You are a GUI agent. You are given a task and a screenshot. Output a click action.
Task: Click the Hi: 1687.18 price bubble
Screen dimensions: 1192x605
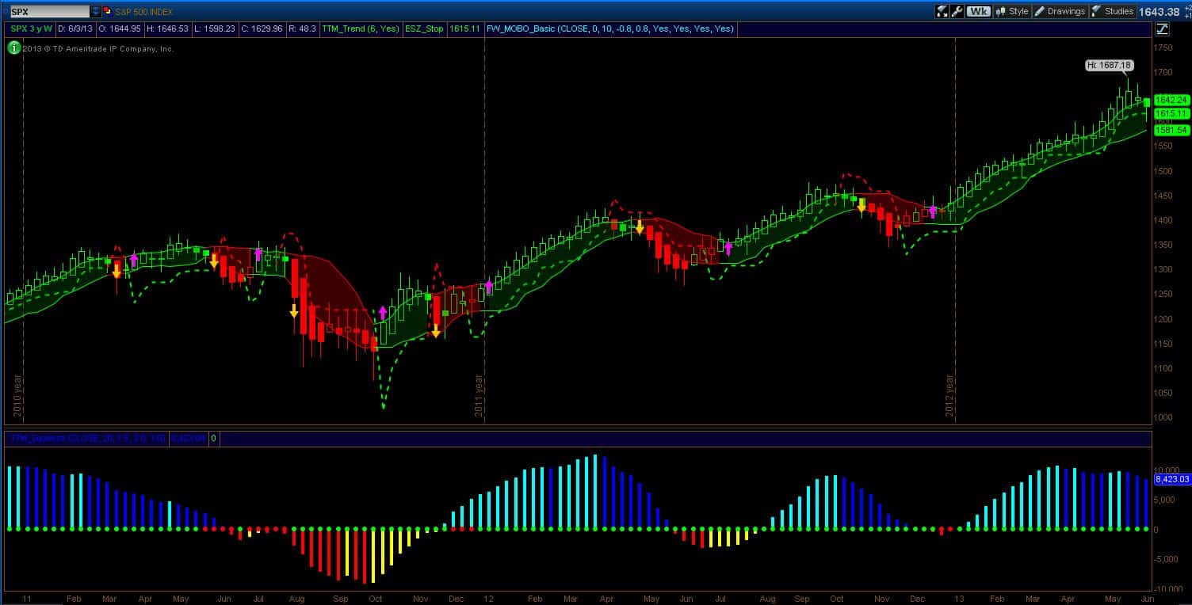pyautogui.click(x=1109, y=66)
